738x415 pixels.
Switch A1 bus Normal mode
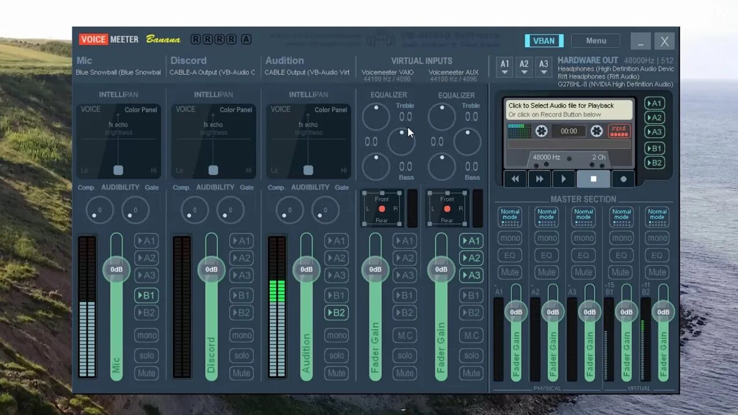coord(510,217)
